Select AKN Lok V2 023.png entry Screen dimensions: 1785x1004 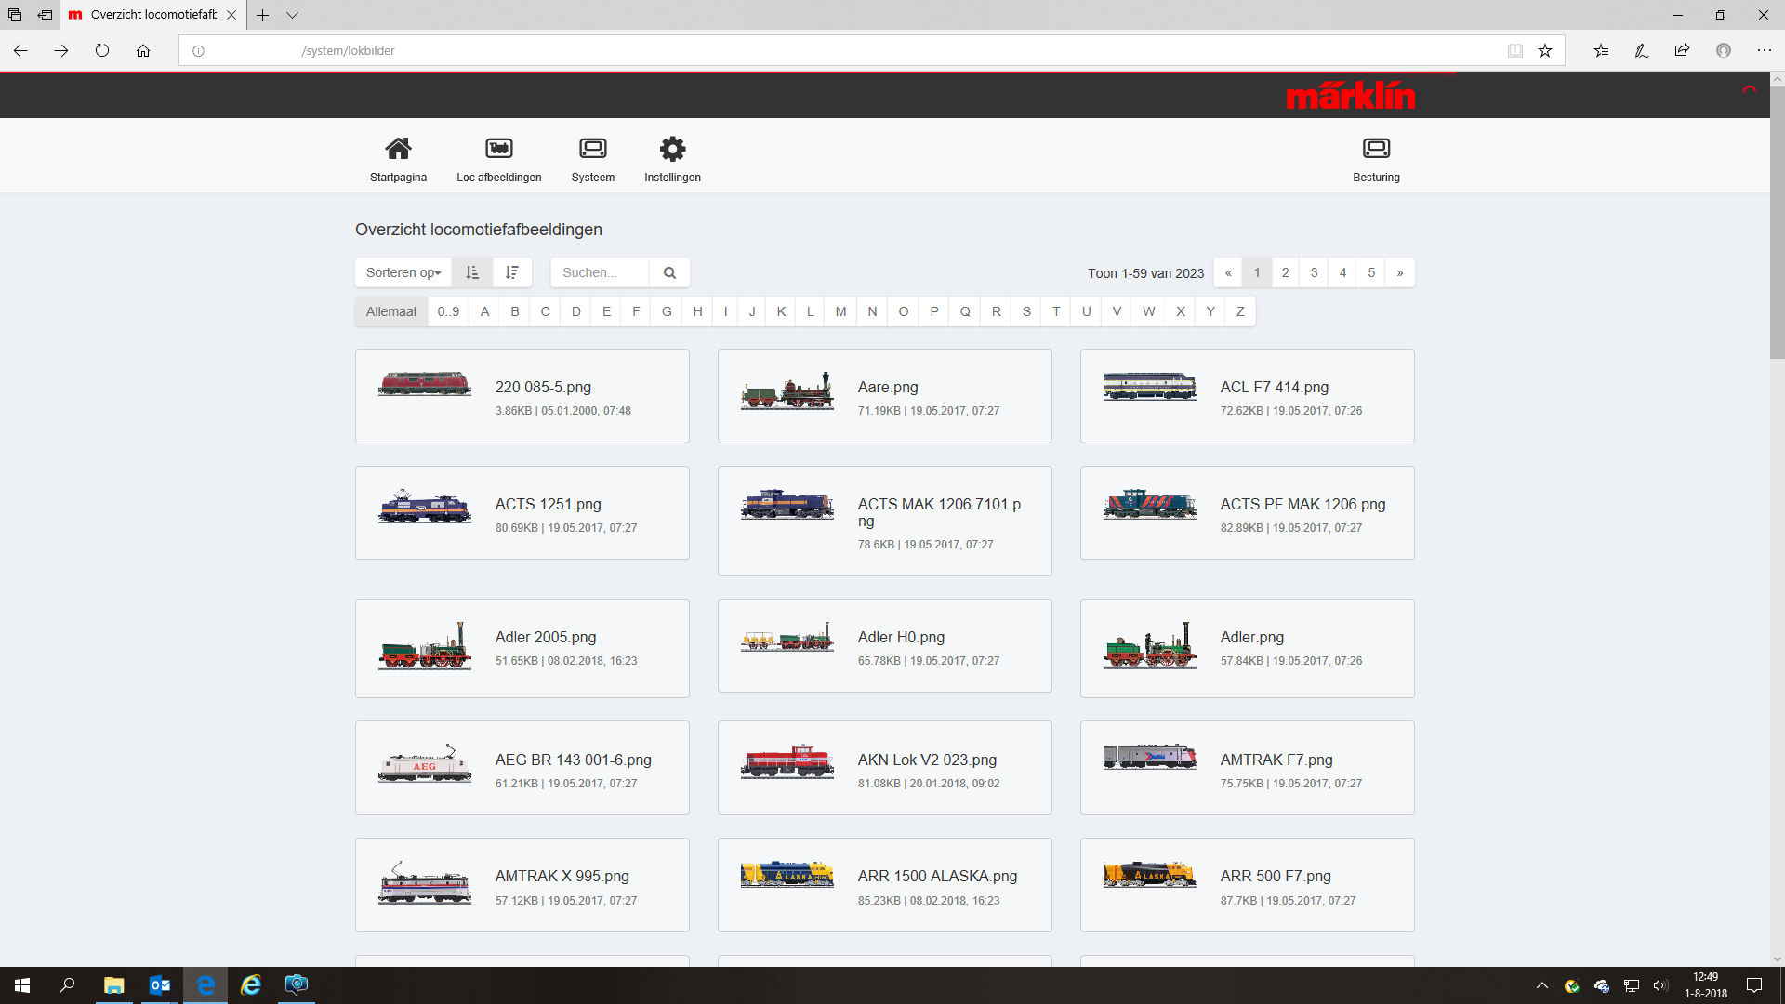tap(884, 768)
